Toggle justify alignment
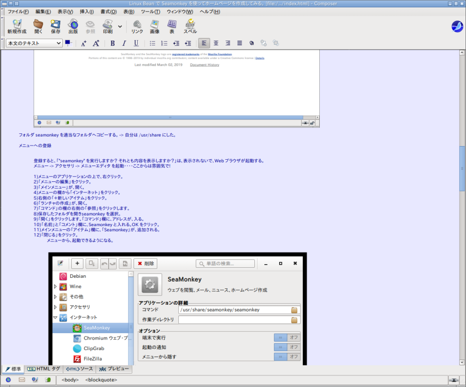466x387 pixels. click(240, 43)
